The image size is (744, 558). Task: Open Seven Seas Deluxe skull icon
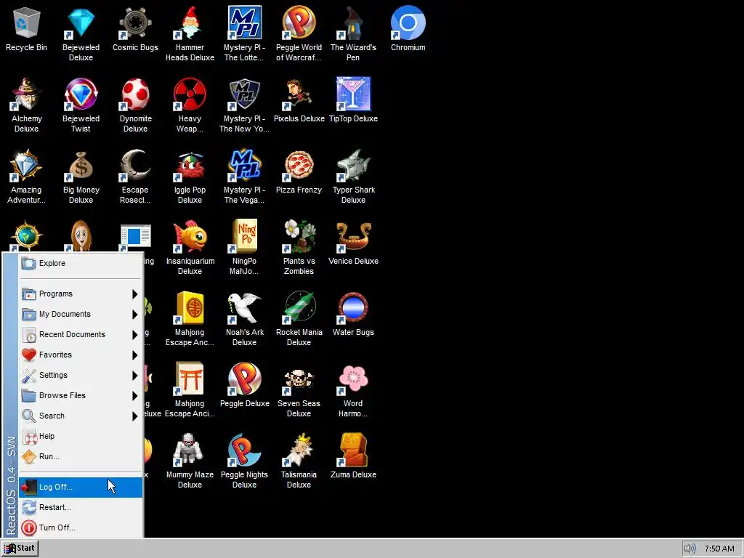coord(299,379)
